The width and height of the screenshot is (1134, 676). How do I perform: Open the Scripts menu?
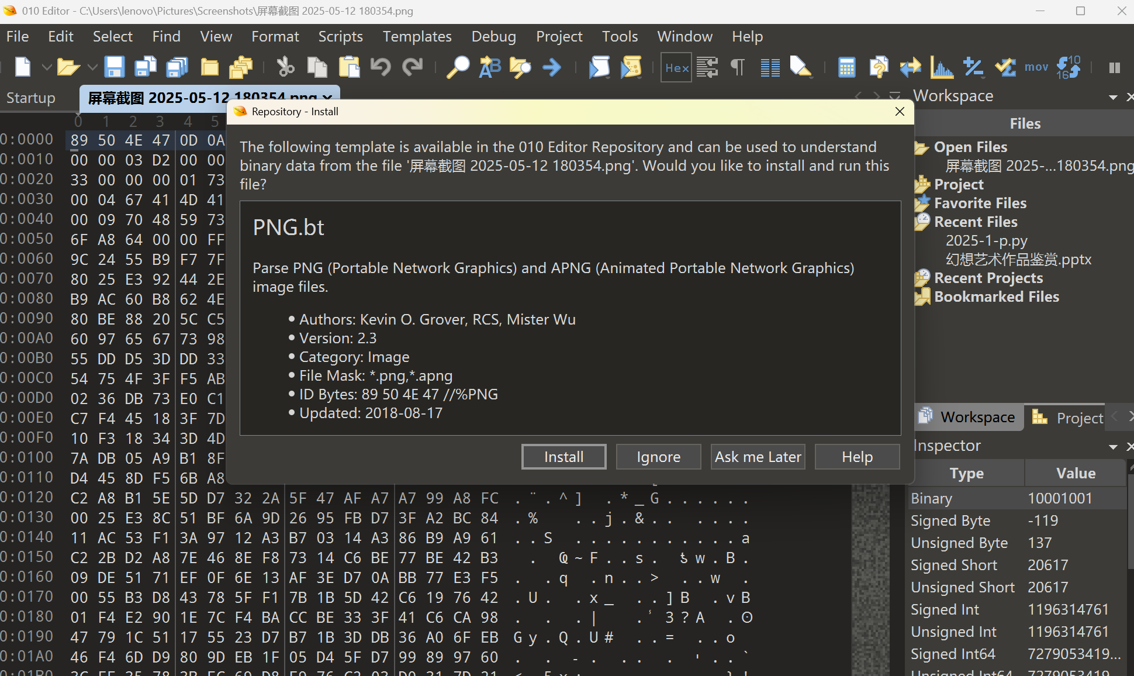341,36
